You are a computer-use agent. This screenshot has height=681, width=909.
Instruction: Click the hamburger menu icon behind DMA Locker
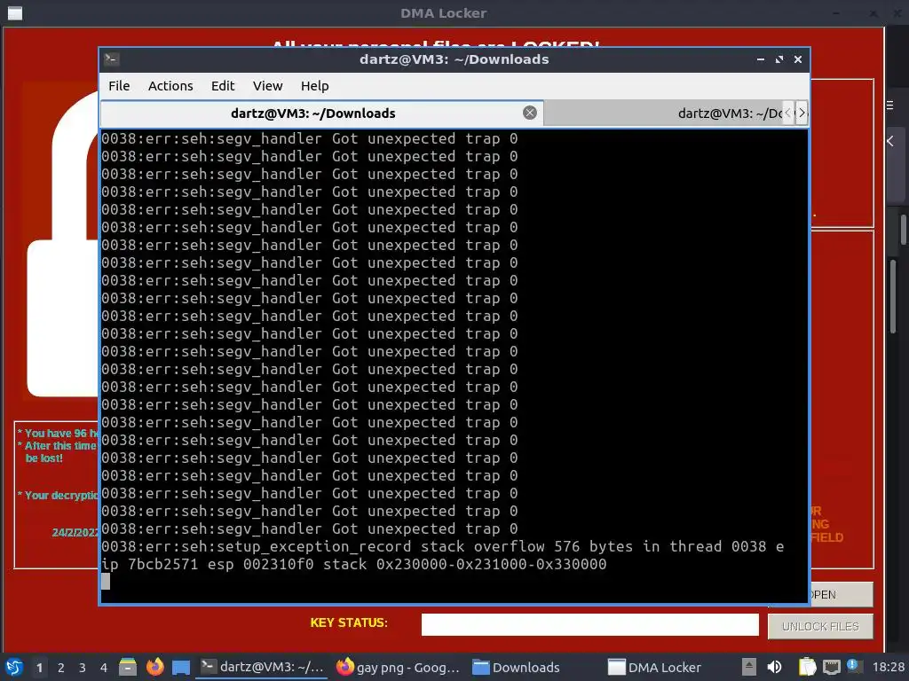pyautogui.click(x=889, y=105)
